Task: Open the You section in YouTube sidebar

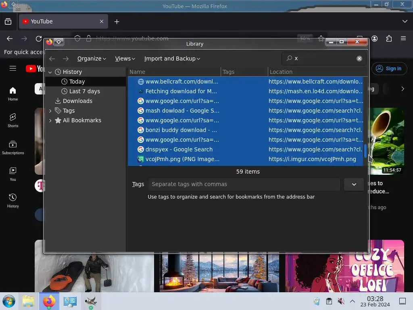Action: coord(13,174)
